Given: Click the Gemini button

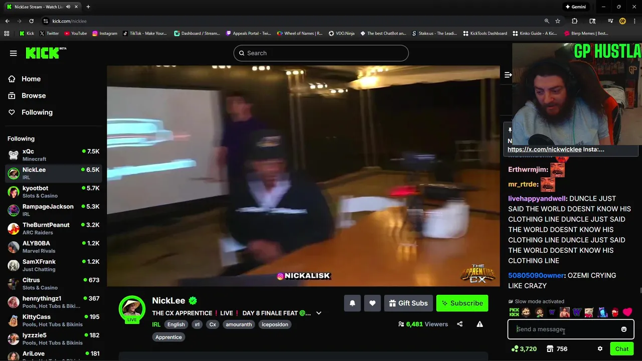Looking at the screenshot, I should [x=575, y=7].
